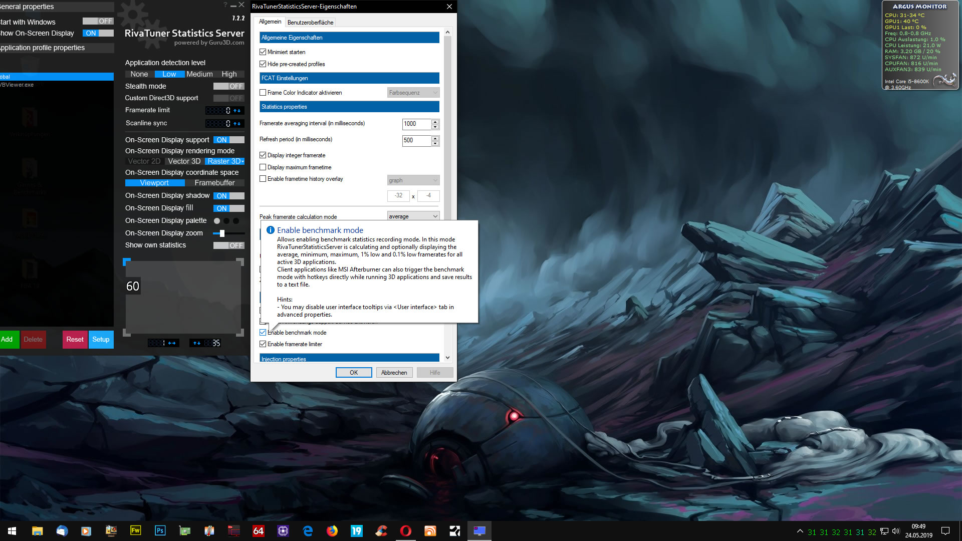The height and width of the screenshot is (541, 962).
Task: Click the blue Setup button
Action: [101, 340]
